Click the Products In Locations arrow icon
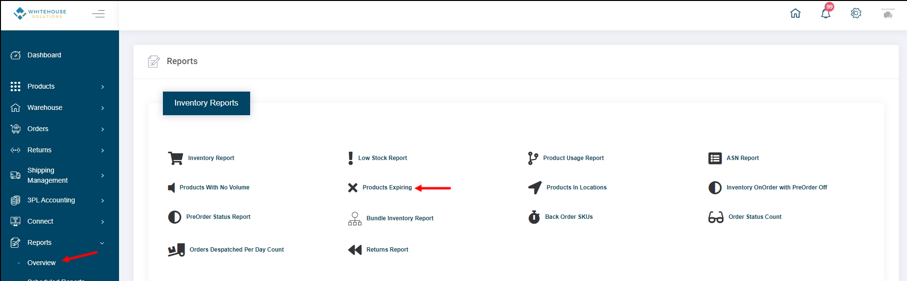The height and width of the screenshot is (281, 907). coord(535,187)
